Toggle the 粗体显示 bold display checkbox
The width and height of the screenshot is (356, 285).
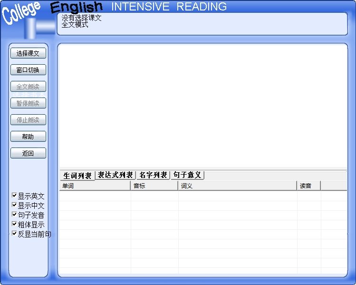[15, 224]
